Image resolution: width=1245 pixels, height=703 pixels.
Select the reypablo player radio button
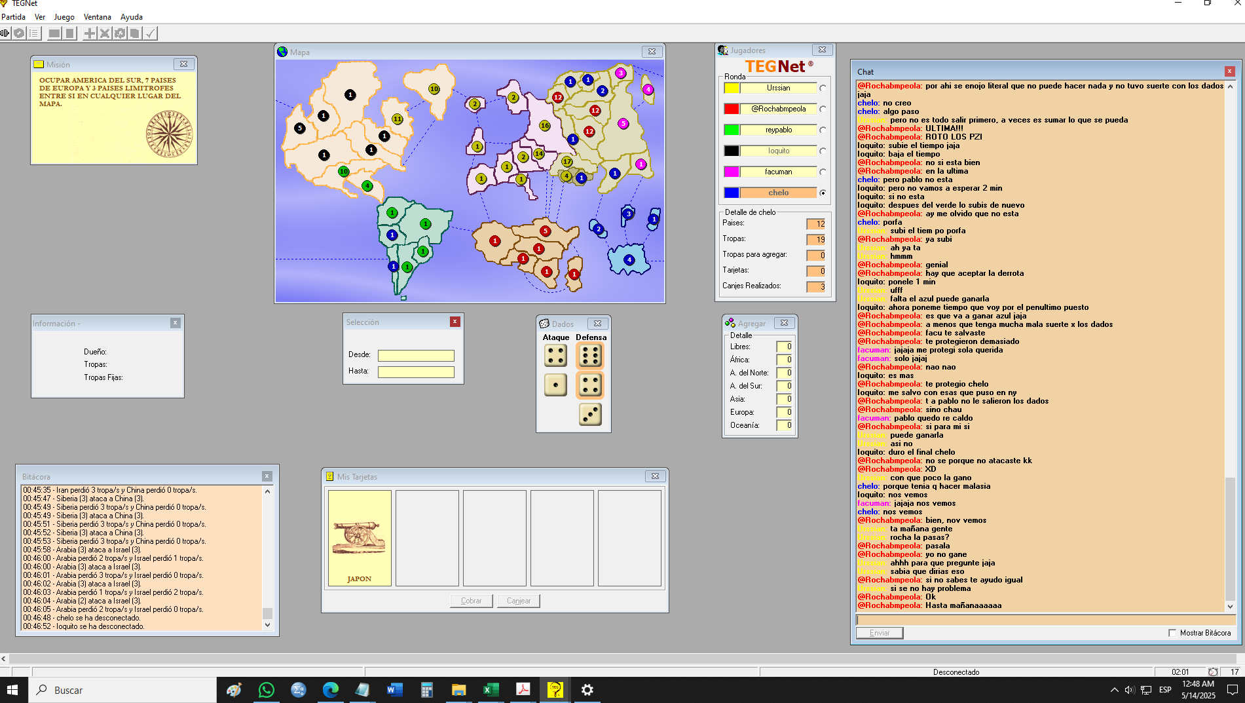point(823,130)
